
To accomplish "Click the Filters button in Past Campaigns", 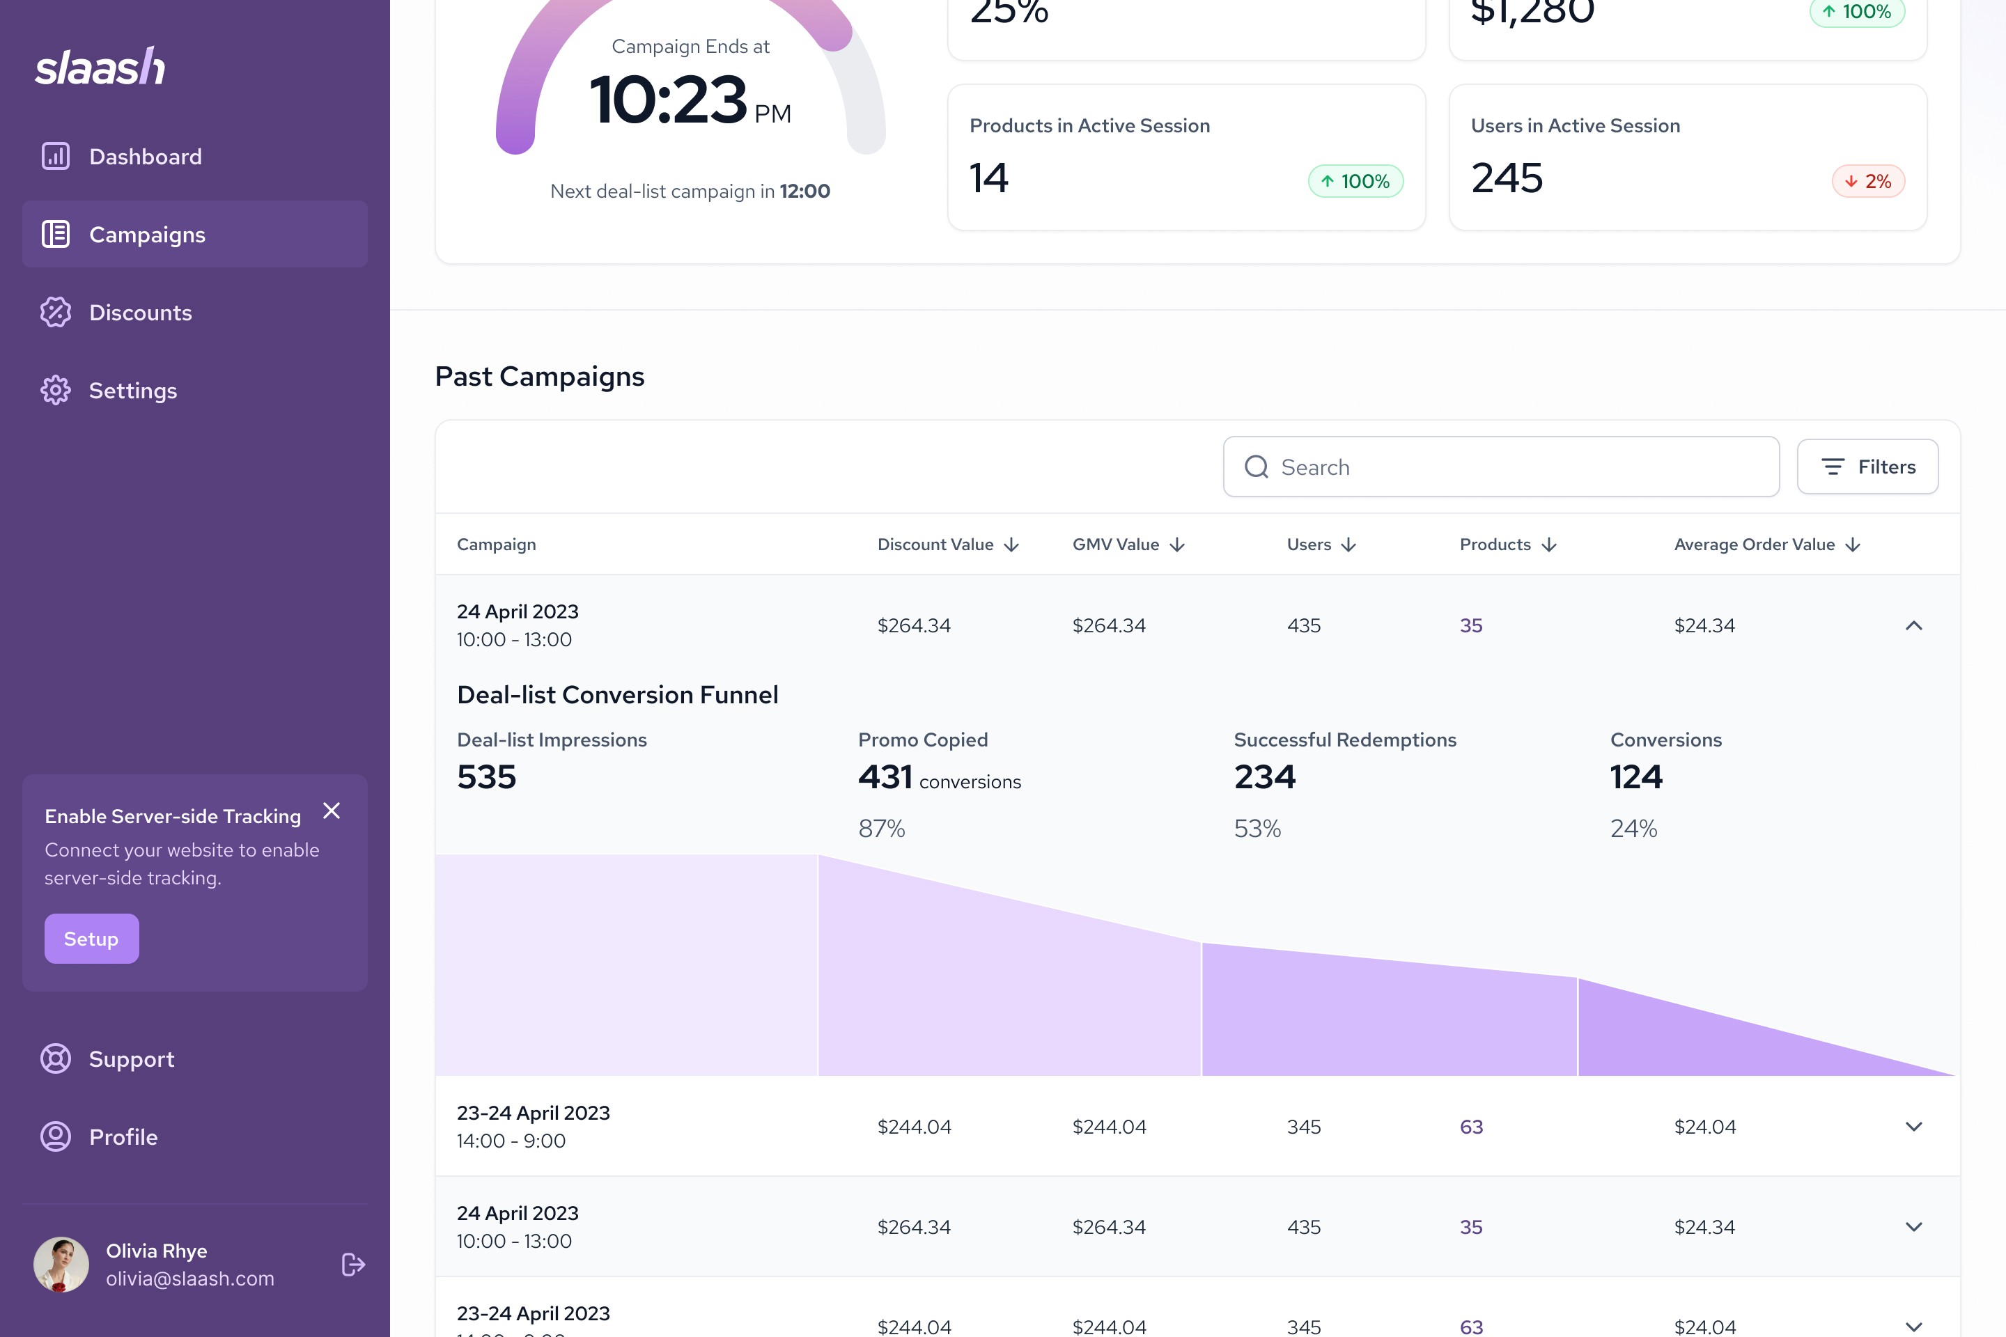I will pos(1869,467).
